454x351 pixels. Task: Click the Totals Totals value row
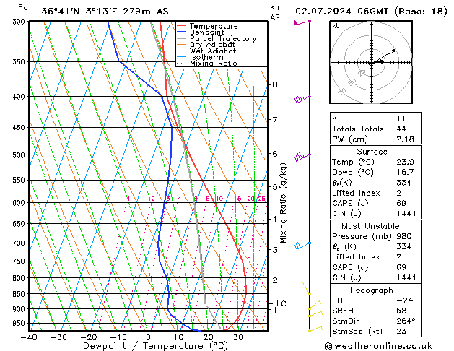click(x=370, y=128)
